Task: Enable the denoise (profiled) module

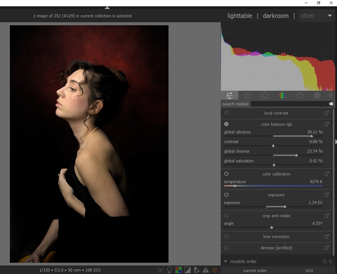Action: tap(226, 248)
